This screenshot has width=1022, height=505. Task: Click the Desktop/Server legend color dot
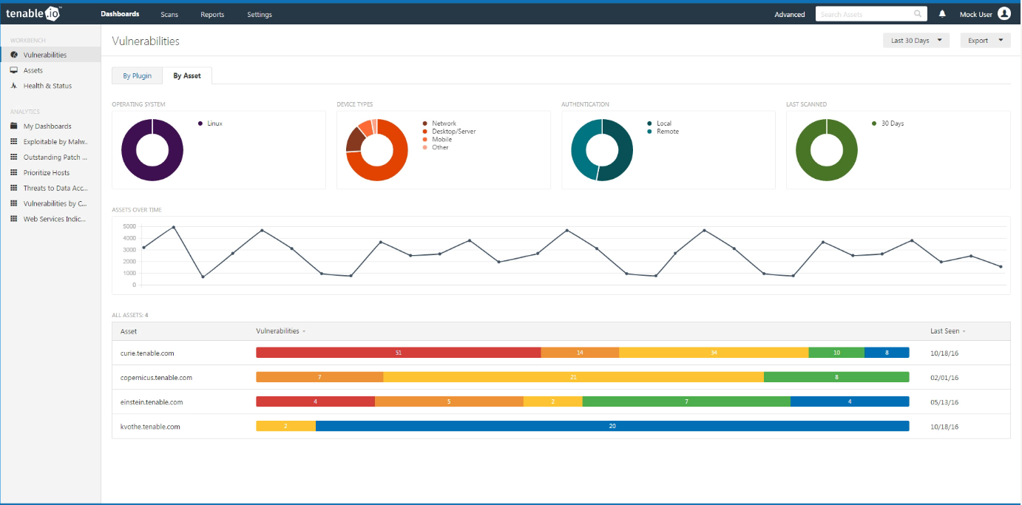tap(425, 132)
